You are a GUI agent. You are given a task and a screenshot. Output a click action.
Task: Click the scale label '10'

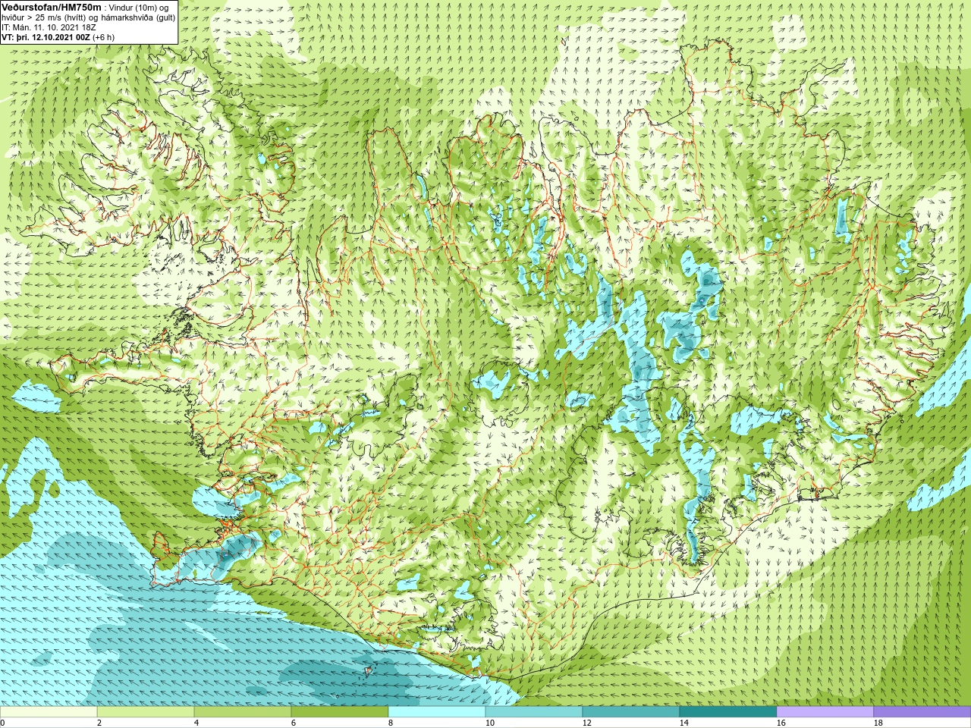pyautogui.click(x=489, y=723)
